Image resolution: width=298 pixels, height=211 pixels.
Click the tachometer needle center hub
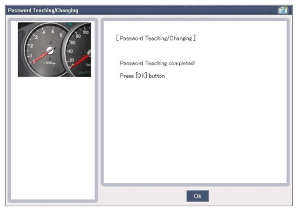(x=51, y=51)
